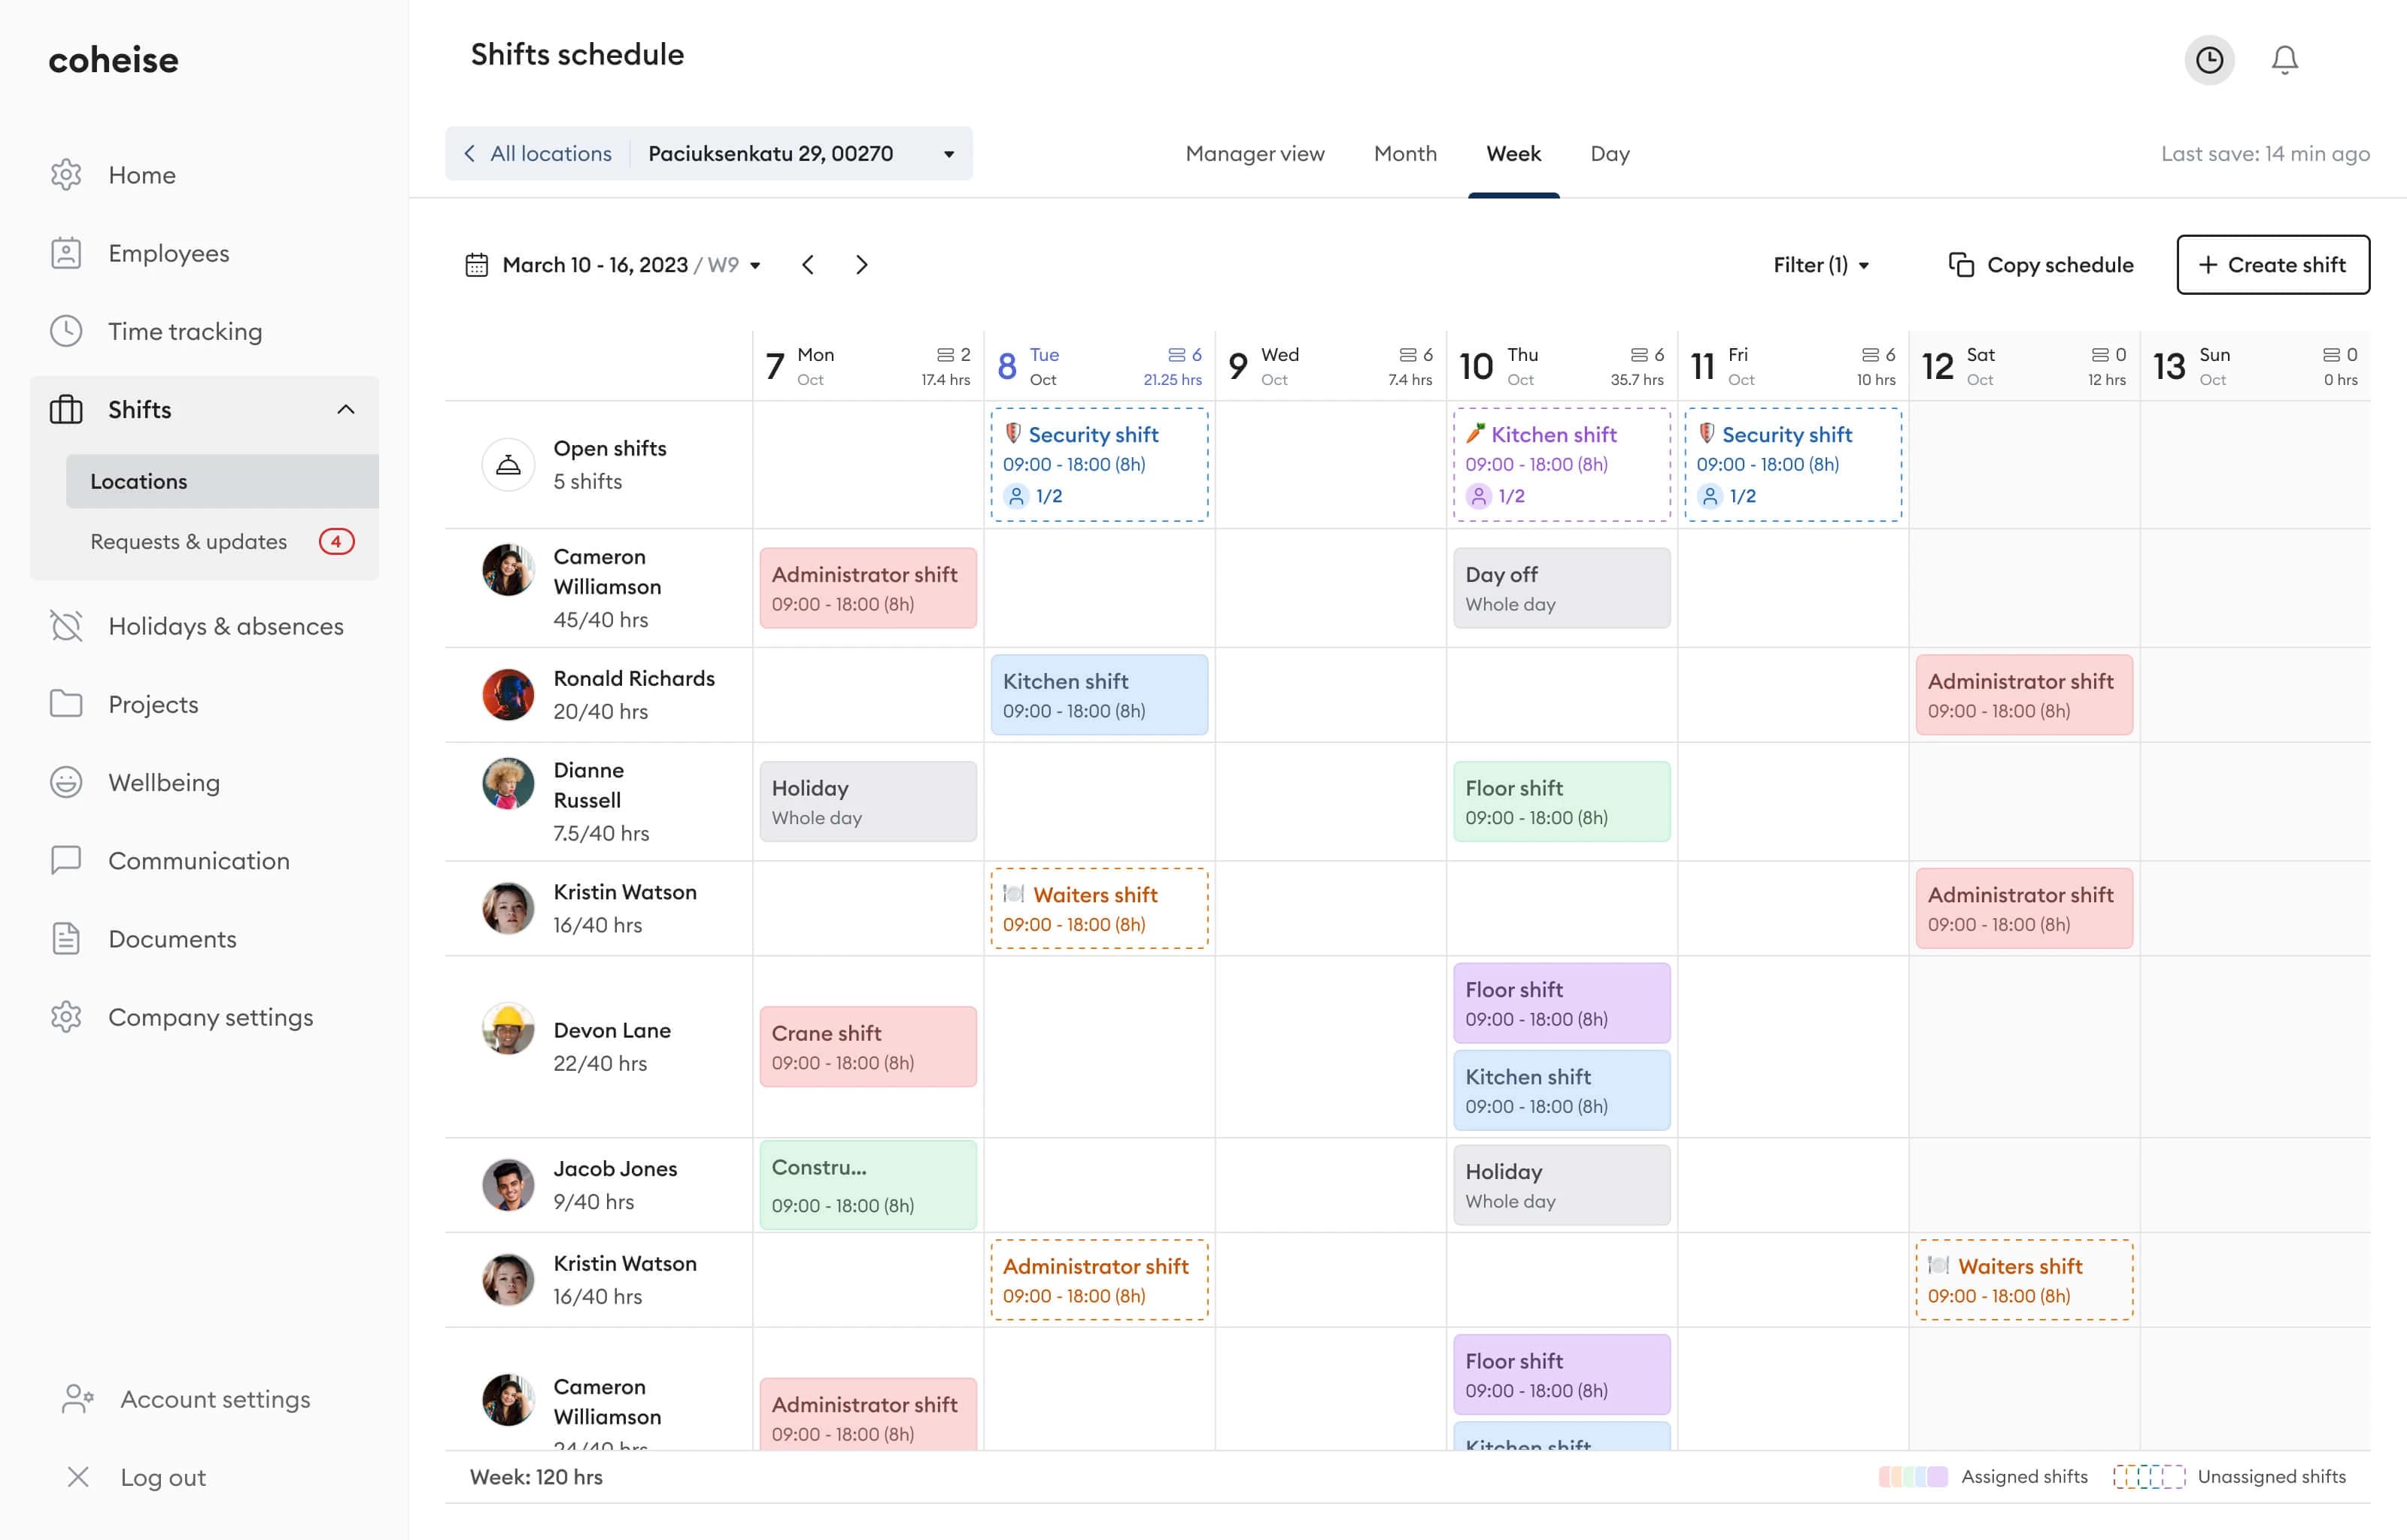Click the Unassigned shifts dashed legend swatch

coord(2149,1477)
